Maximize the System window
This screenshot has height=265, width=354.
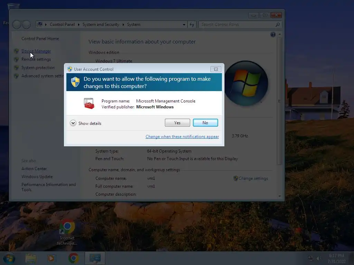coord(265,15)
